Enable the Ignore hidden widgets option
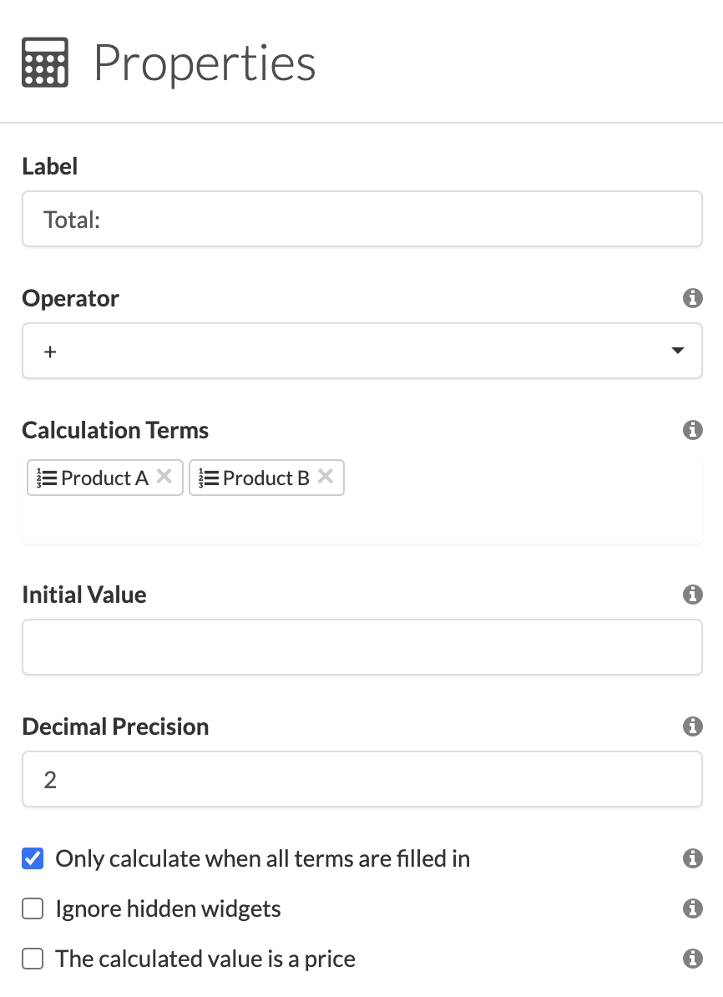The width and height of the screenshot is (723, 997). [32, 908]
